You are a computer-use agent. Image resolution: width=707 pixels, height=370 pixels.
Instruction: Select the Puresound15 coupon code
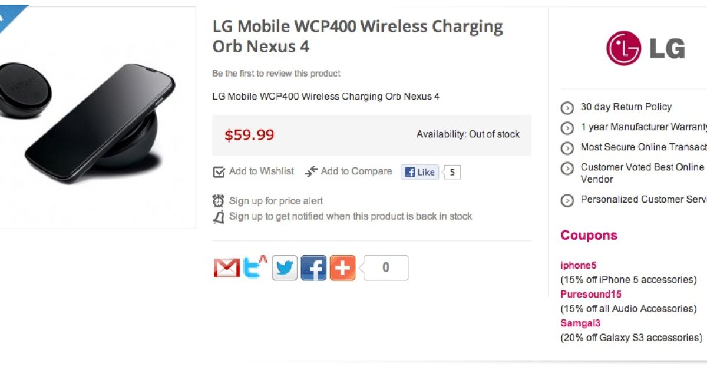click(591, 294)
